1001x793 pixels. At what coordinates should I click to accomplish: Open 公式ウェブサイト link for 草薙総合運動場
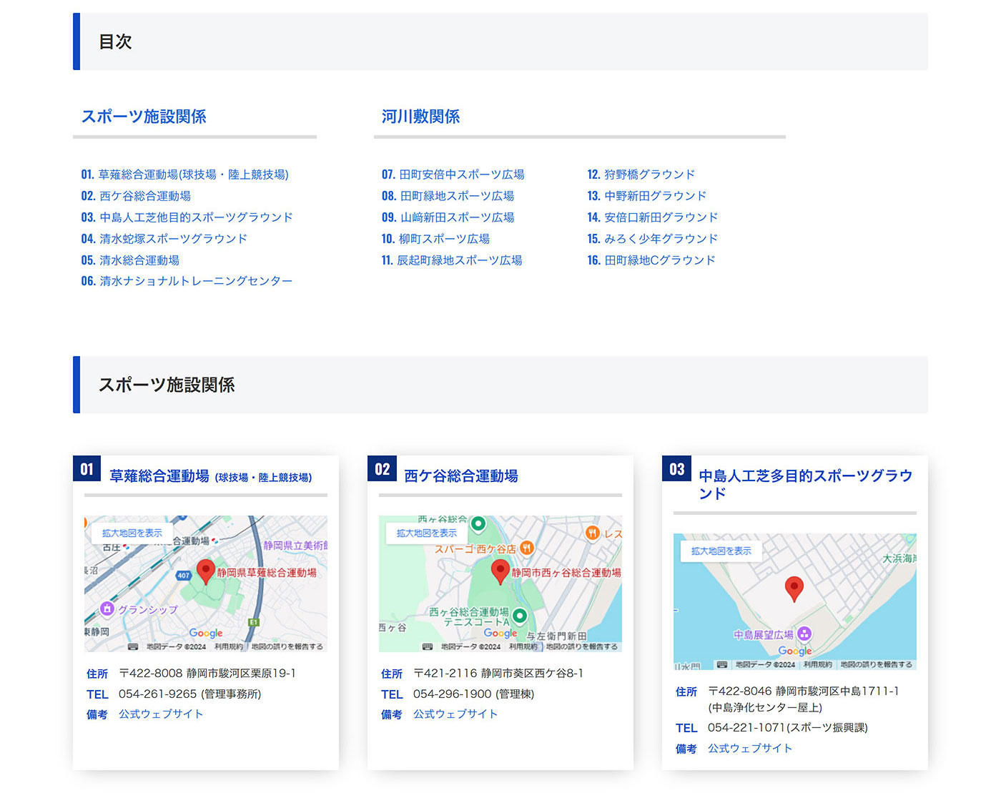tap(161, 714)
